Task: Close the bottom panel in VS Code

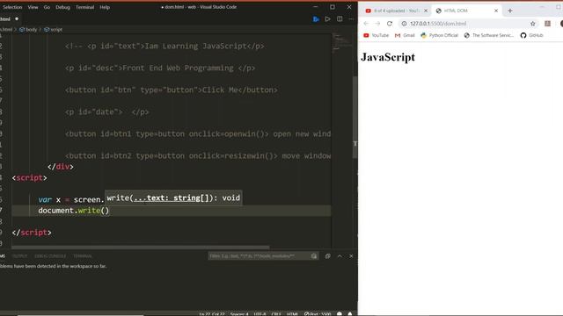Action: point(351,256)
